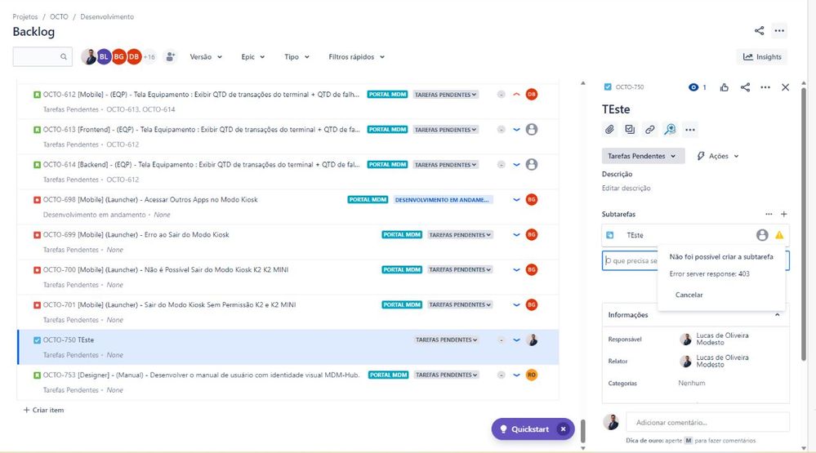Viewport: 816px width, 453px height.
Task: Click BG assignee avatar on OCTO-700
Action: [x=531, y=270]
